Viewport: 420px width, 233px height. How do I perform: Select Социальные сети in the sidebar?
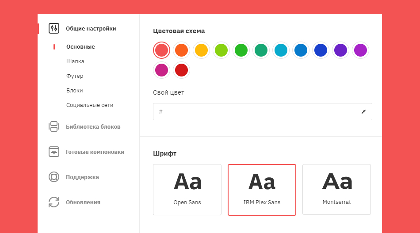[90, 105]
